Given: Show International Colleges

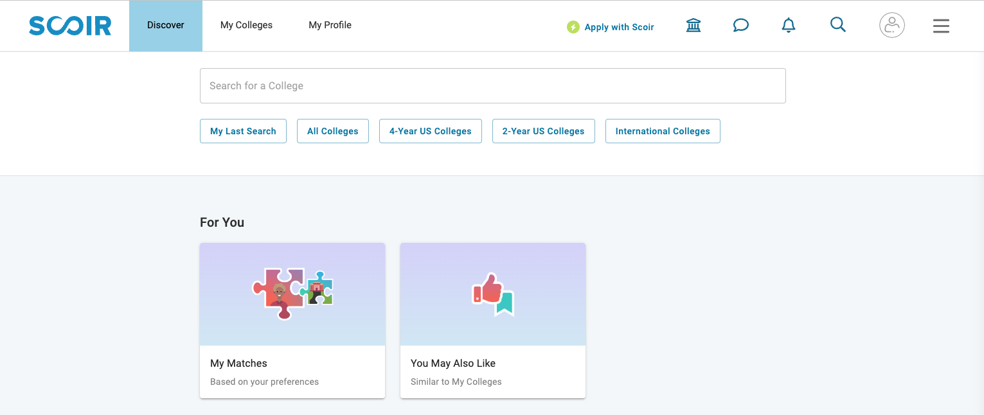Looking at the screenshot, I should click(663, 130).
